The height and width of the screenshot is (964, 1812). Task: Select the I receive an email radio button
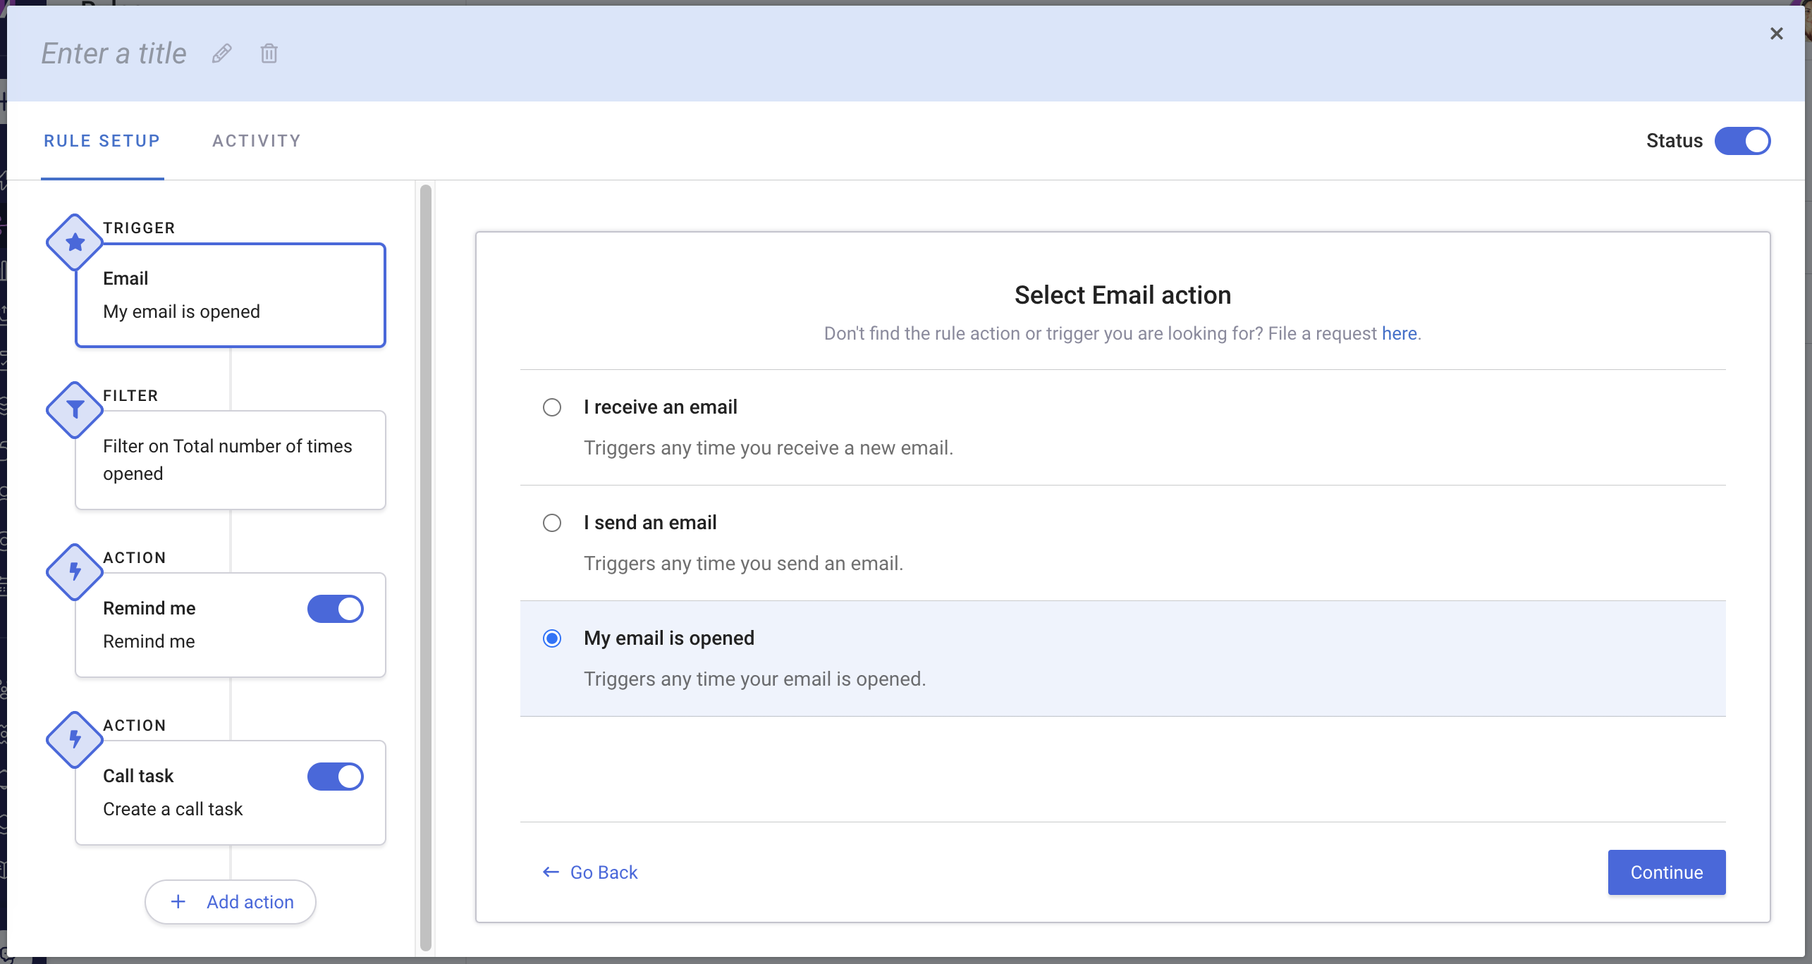click(x=551, y=407)
